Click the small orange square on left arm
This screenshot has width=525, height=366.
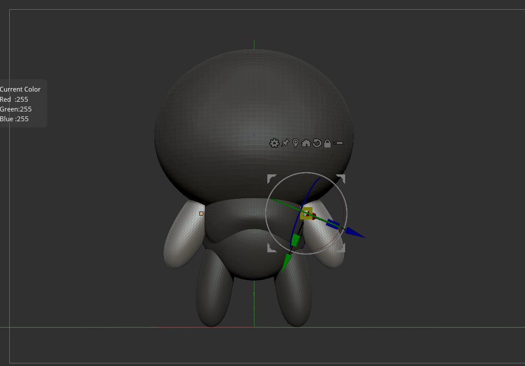click(x=202, y=213)
